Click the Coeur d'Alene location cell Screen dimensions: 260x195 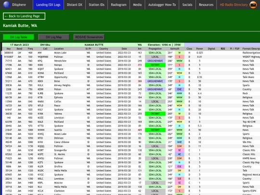[62, 142]
